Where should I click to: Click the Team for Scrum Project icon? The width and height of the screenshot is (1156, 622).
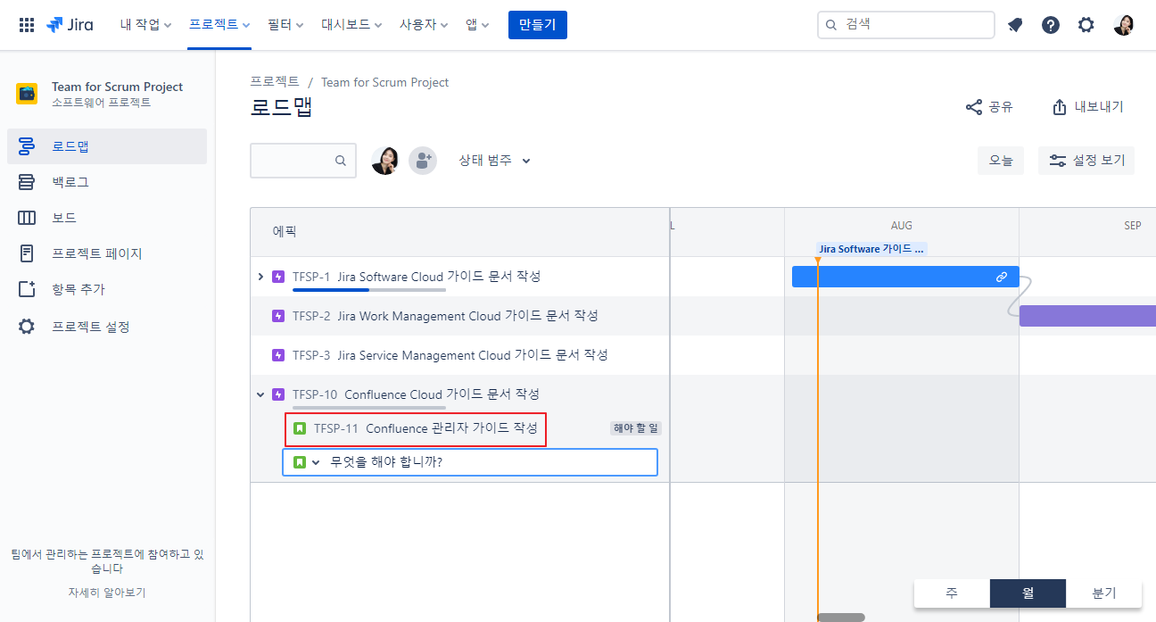(27, 94)
